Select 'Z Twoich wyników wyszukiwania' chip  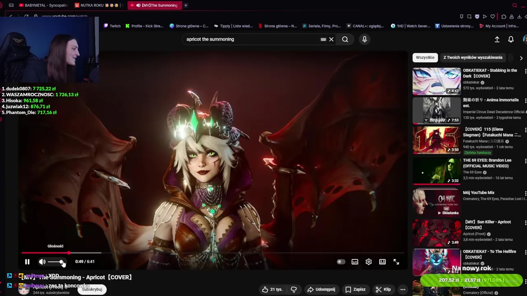[473, 58]
